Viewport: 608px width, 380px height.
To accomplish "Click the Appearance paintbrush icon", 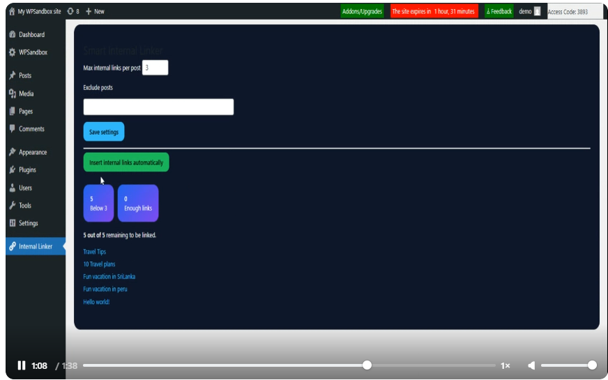I will (13, 152).
